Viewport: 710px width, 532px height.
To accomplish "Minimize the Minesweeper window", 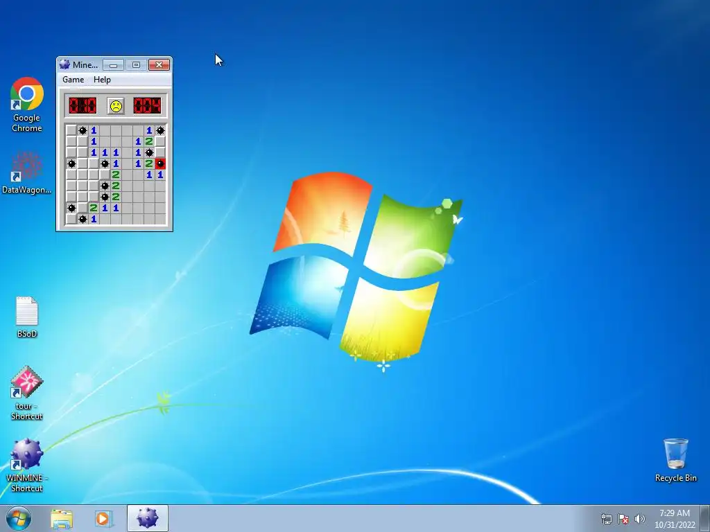I will tap(113, 65).
